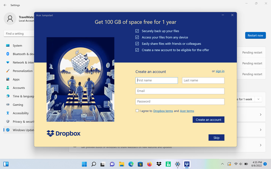Open Accounts settings category

pos(19,88)
